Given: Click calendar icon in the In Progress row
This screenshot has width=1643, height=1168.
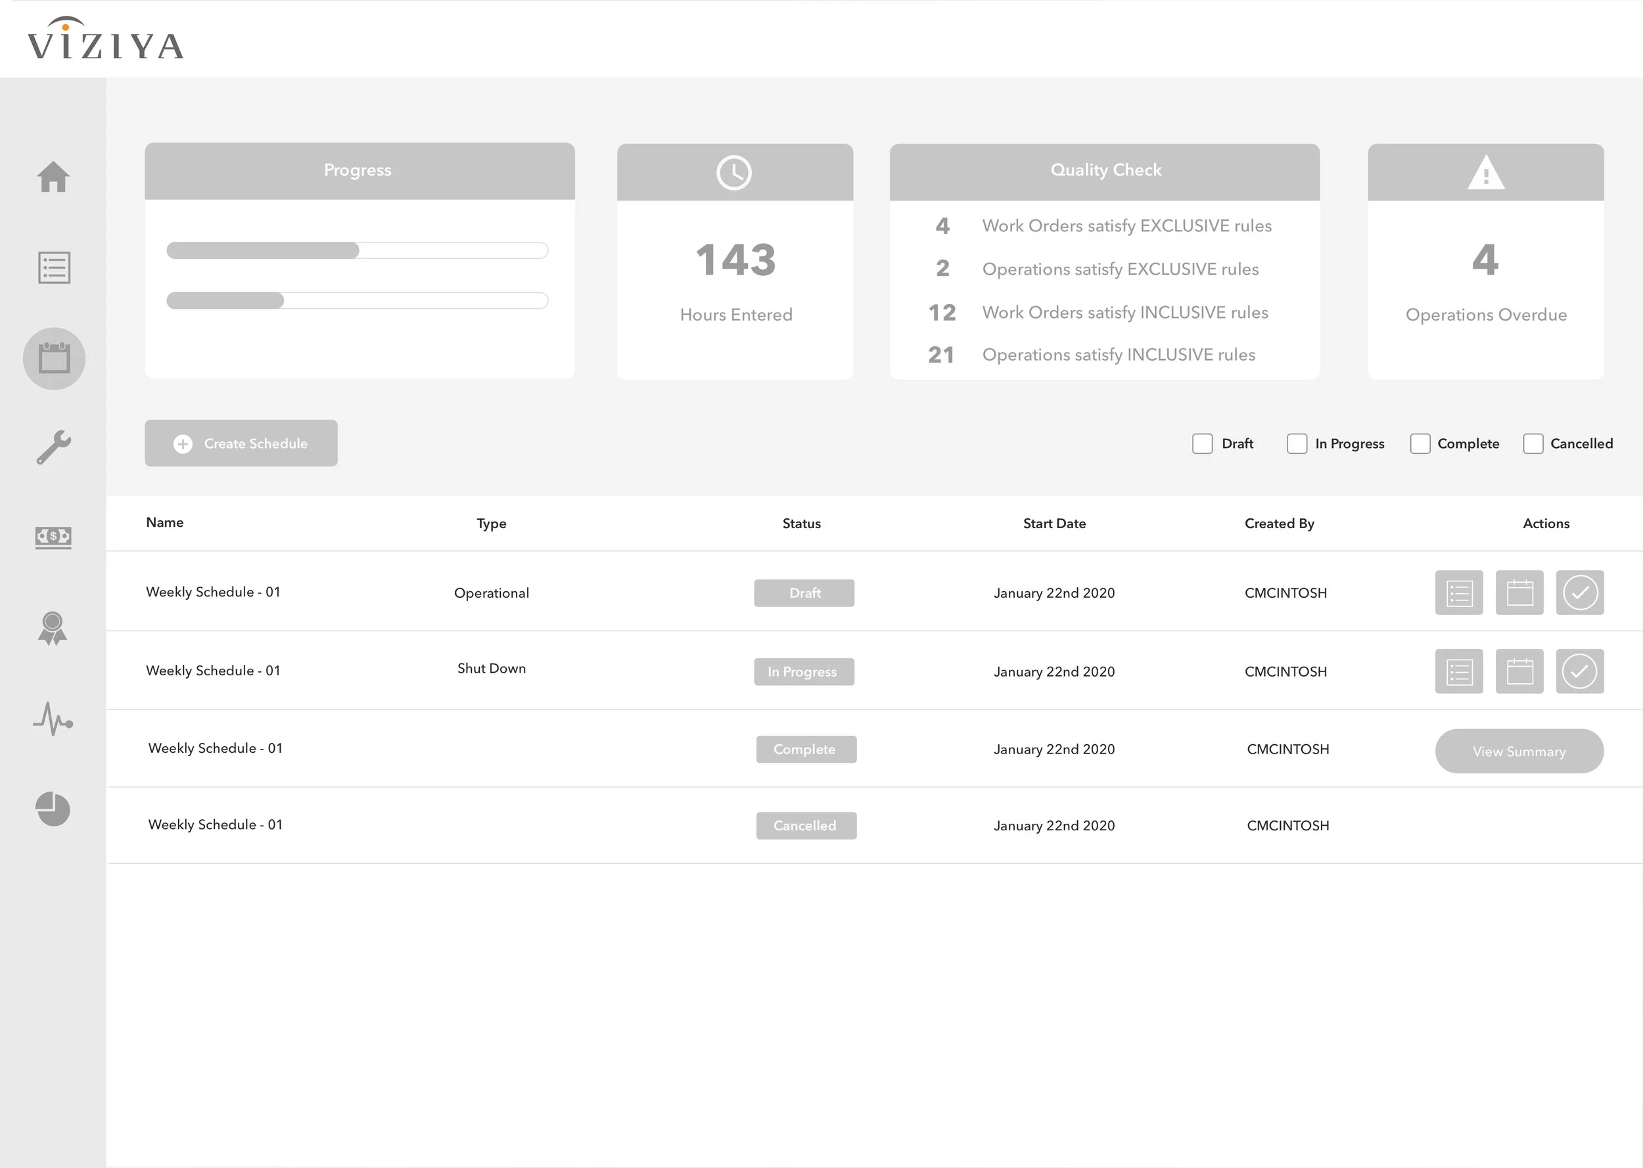Looking at the screenshot, I should point(1519,672).
